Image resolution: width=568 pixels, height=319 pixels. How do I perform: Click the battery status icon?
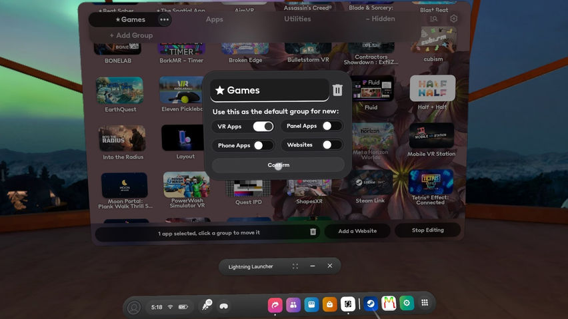(x=183, y=307)
